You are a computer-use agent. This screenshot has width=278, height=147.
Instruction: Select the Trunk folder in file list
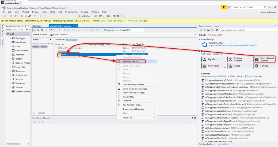(x=64, y=55)
